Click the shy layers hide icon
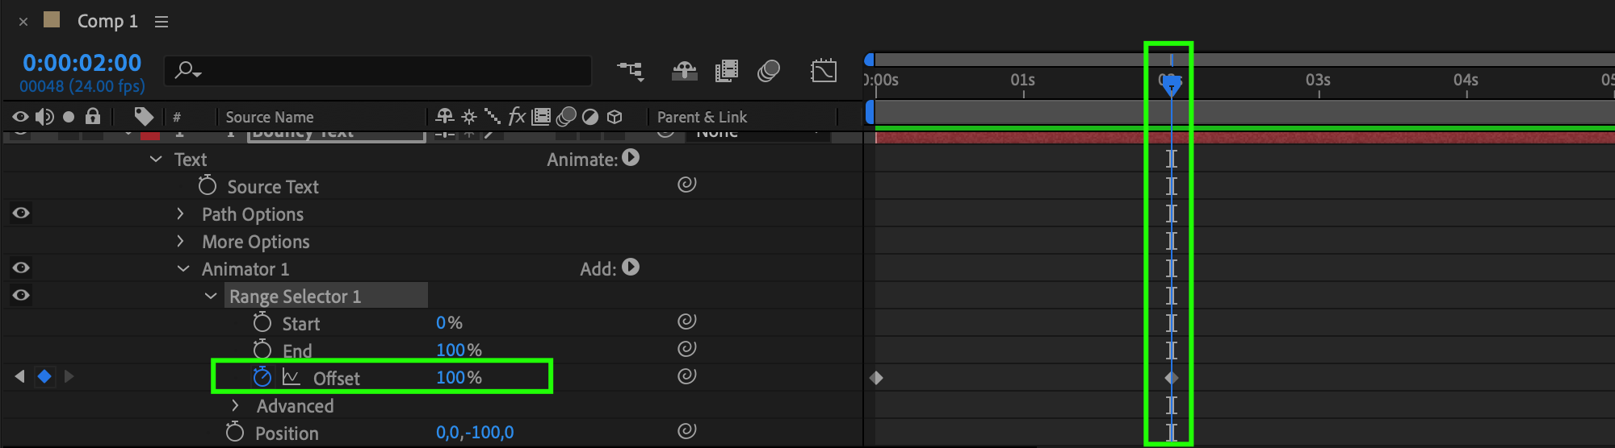 click(x=684, y=72)
